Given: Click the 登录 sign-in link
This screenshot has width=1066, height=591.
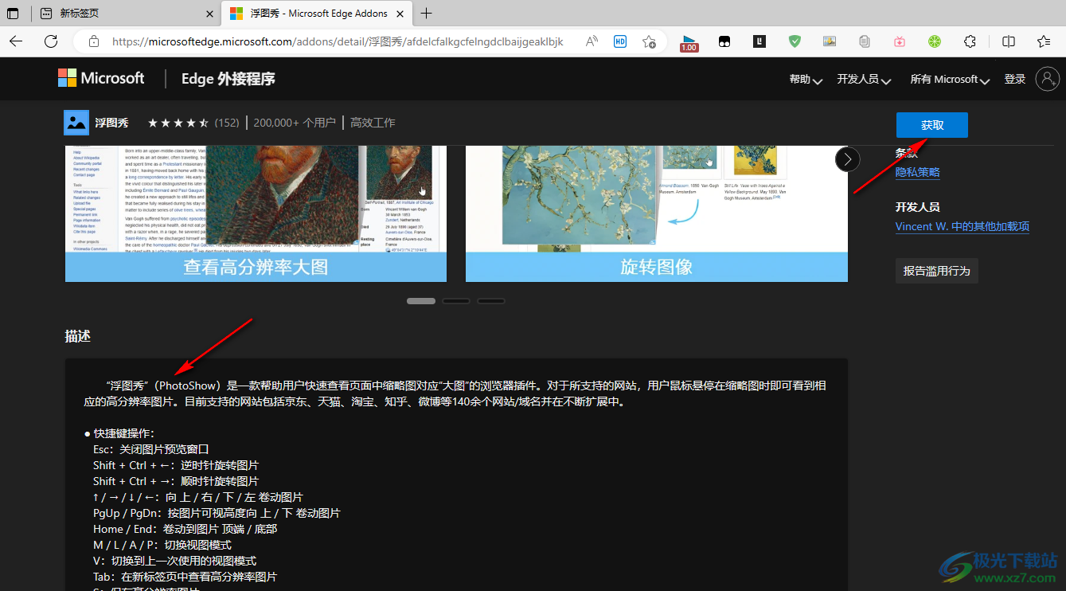Looking at the screenshot, I should 1015,79.
